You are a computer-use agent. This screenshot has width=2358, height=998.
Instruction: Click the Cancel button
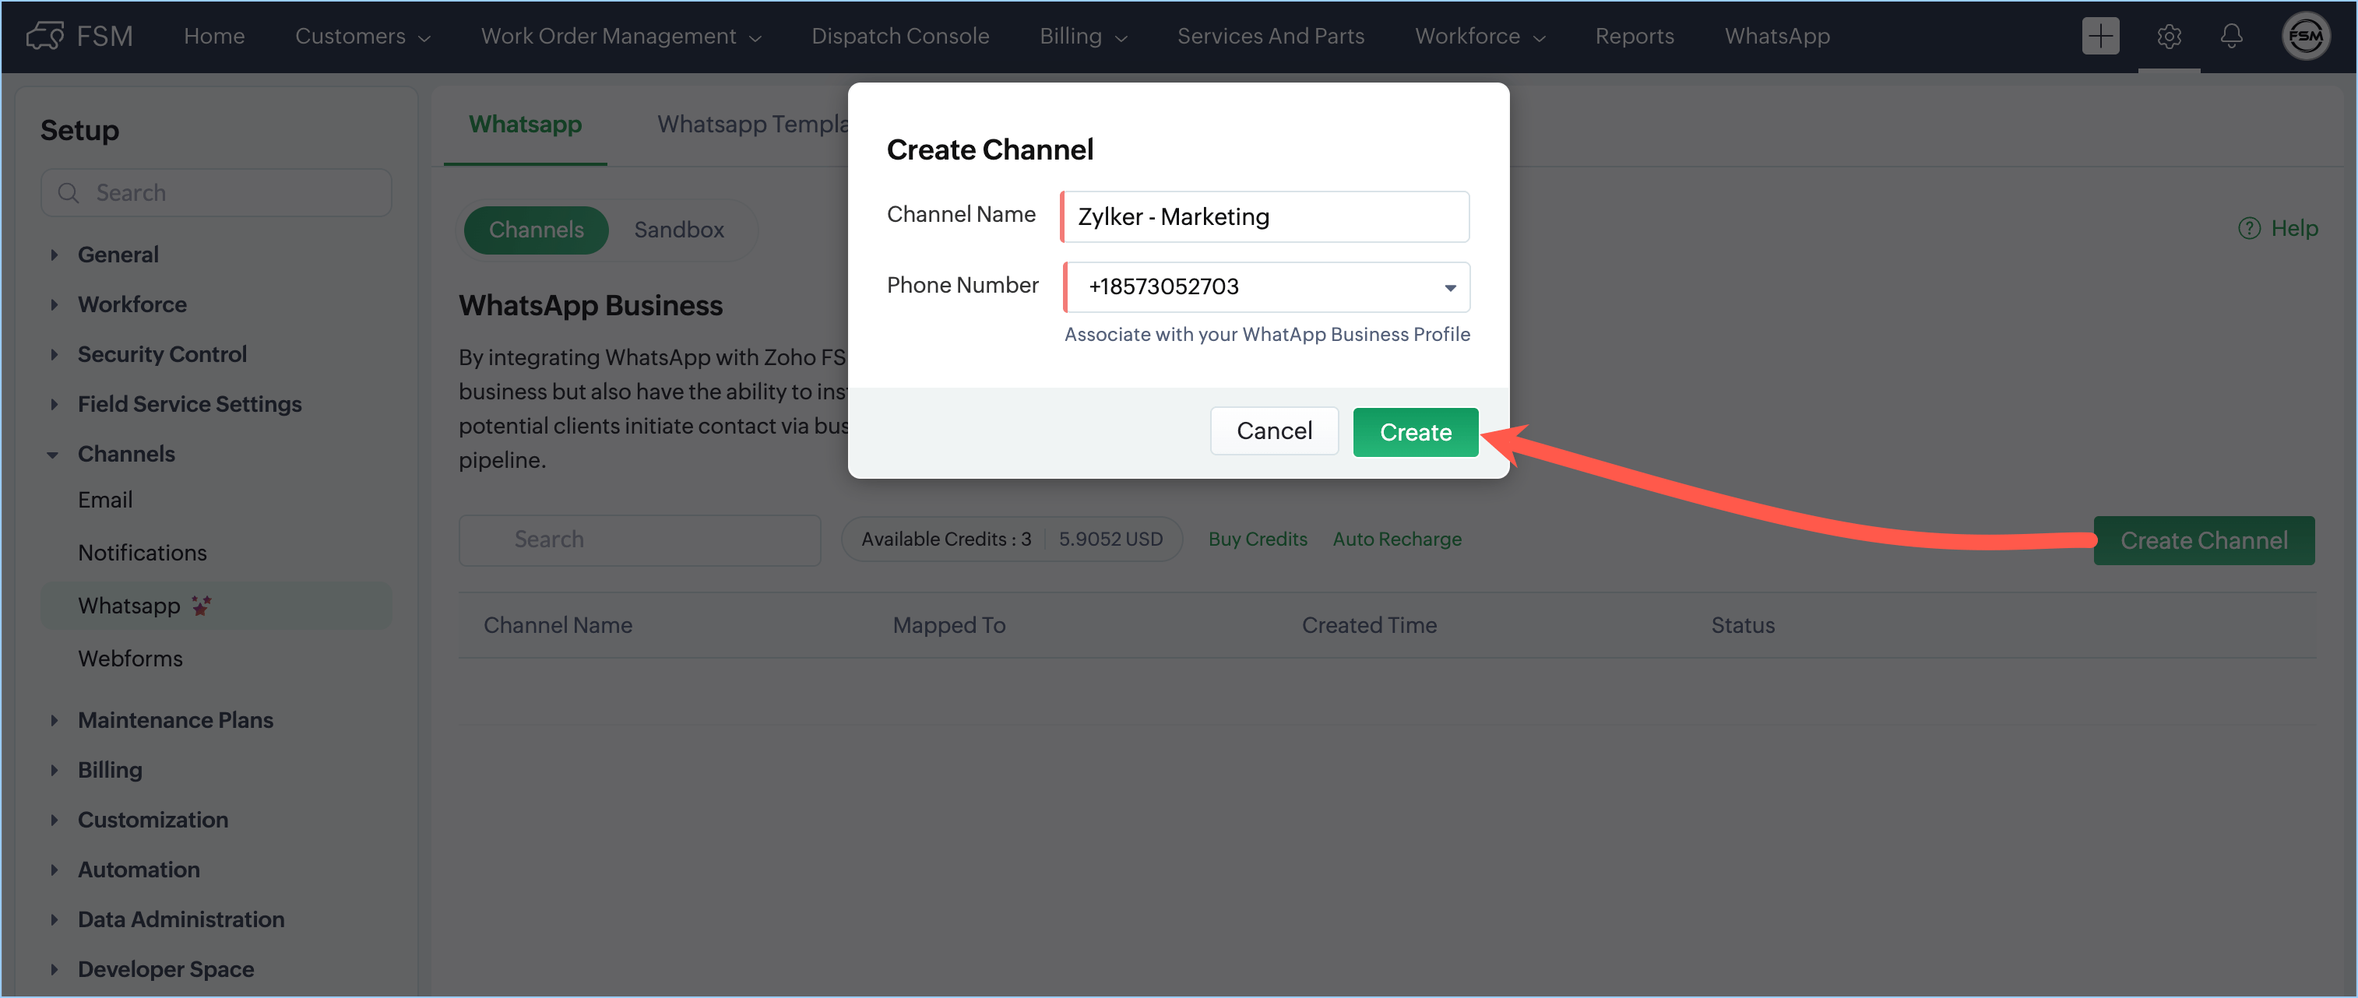point(1273,430)
